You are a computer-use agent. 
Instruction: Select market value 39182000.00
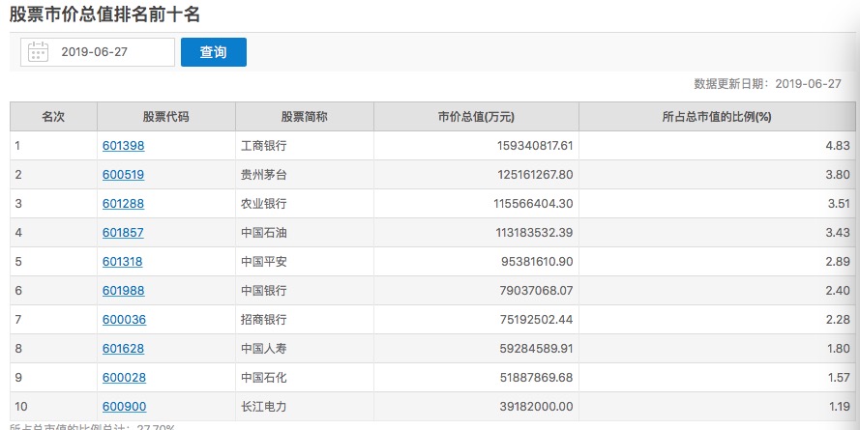536,407
